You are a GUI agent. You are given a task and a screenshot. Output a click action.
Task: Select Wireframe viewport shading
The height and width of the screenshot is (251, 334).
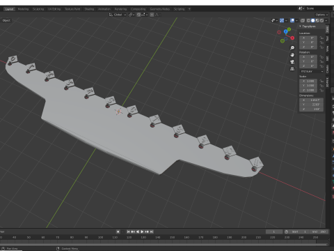point(308,20)
